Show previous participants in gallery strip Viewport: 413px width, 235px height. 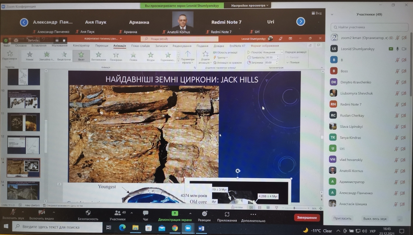[x=24, y=22]
